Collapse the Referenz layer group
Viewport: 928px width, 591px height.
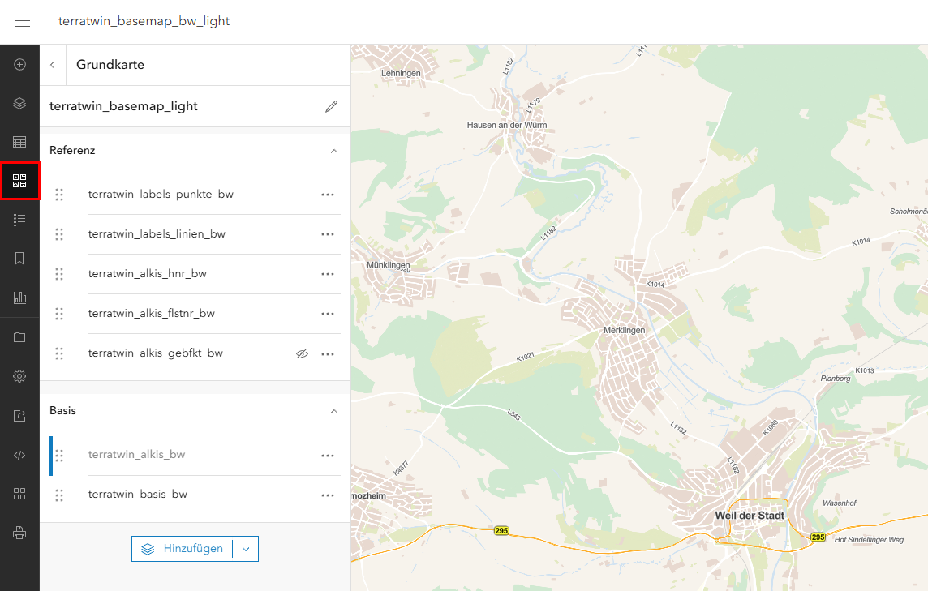[333, 151]
